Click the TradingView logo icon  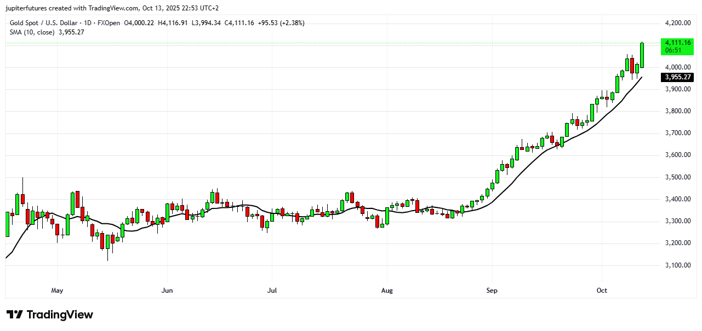[x=14, y=315]
